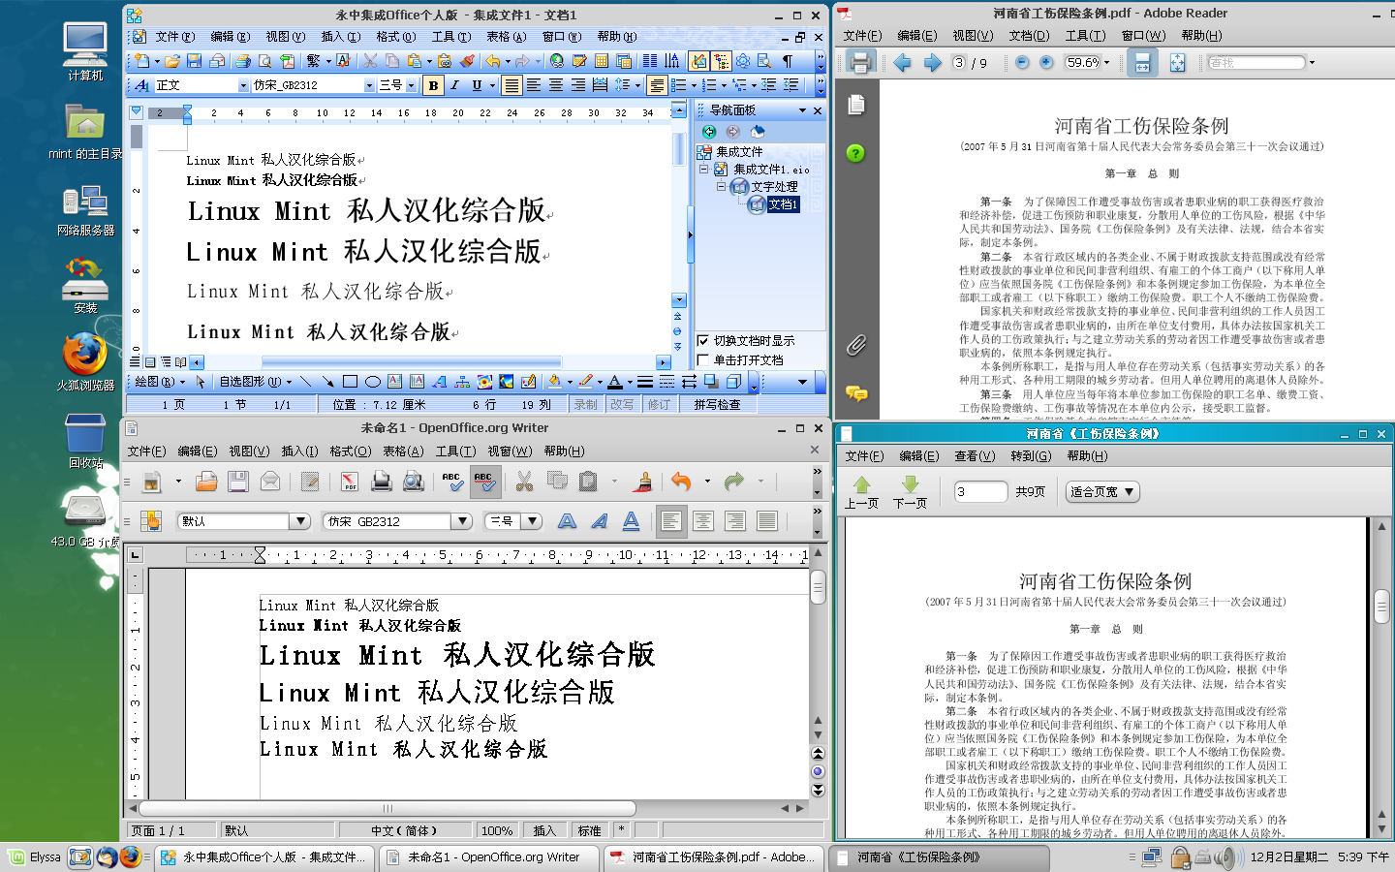Click Save floppy icon in OpenOffice Writer
The width and height of the screenshot is (1395, 872).
238,482
